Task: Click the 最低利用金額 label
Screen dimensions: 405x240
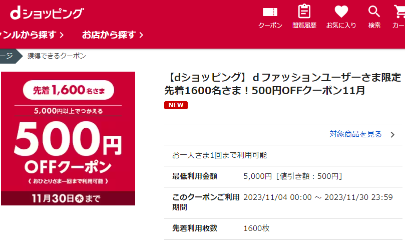Action: (195, 176)
